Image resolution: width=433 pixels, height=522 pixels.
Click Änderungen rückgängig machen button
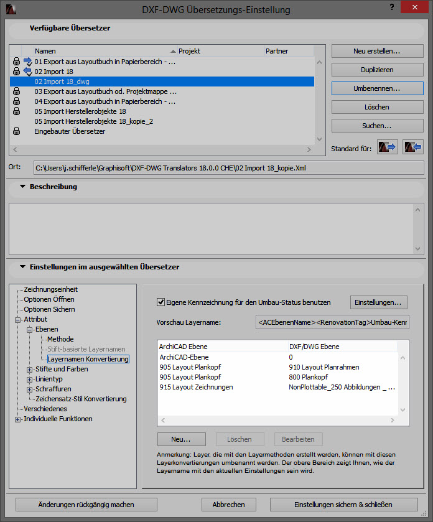click(86, 505)
